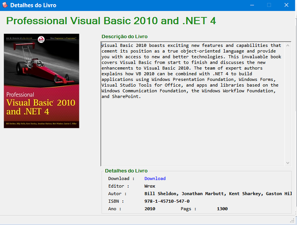Image resolution: width=297 pixels, height=225 pixels.
Task: Click the page count 1300
Action: [x=222, y=209]
